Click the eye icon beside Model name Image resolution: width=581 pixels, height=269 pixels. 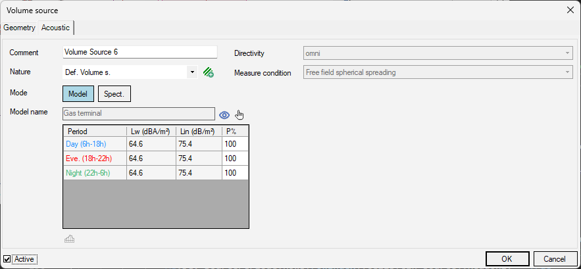(224, 115)
